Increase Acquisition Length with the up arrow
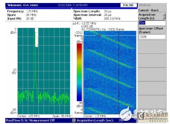Screen dimensions: 170x124 (x=164, y=15)
